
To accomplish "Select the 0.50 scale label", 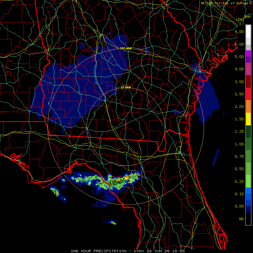I will point(239,169).
